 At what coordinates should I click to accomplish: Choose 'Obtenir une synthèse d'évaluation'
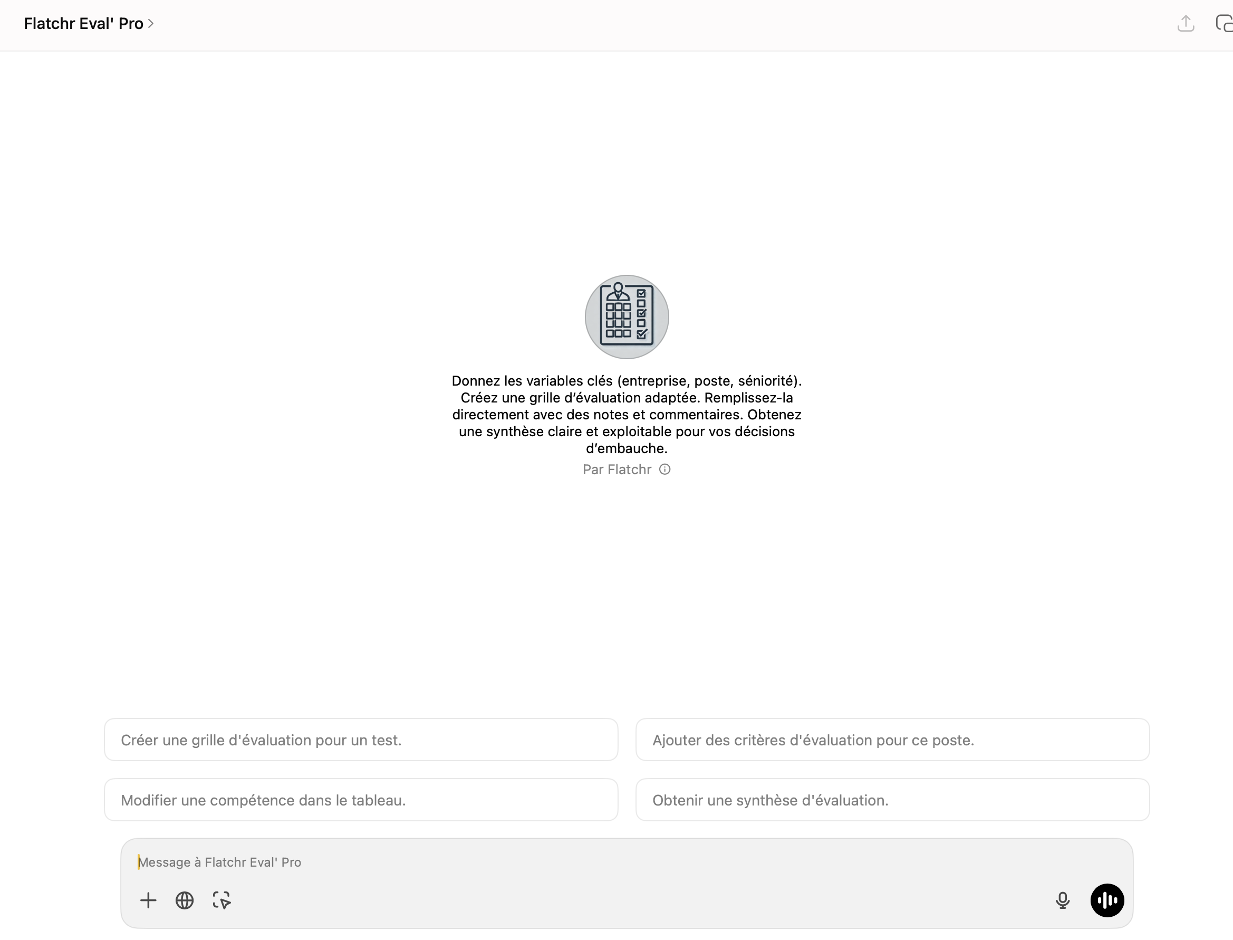tap(892, 800)
